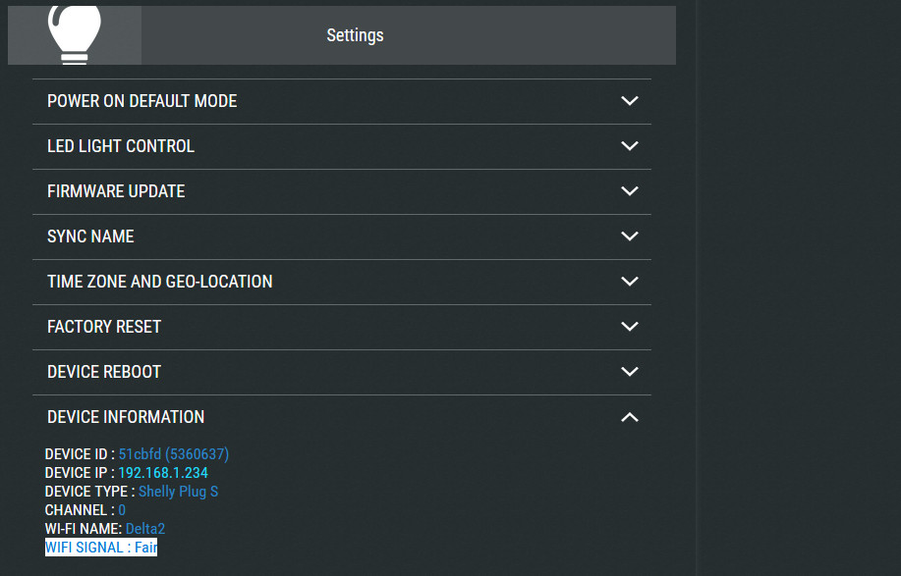The image size is (901, 576).
Task: Open the FACTORY RESET section label
Action: click(x=104, y=327)
